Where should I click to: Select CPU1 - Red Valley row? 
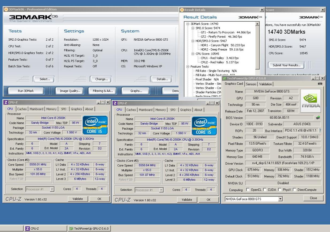click(219, 58)
